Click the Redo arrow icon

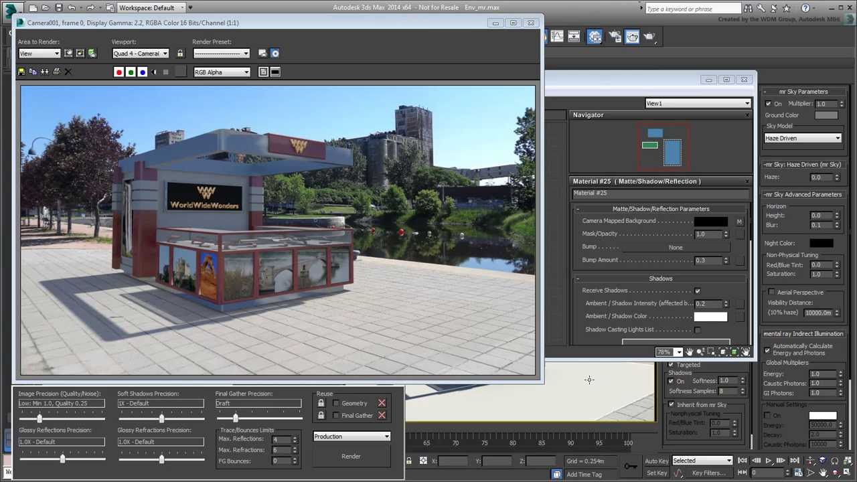pos(90,8)
